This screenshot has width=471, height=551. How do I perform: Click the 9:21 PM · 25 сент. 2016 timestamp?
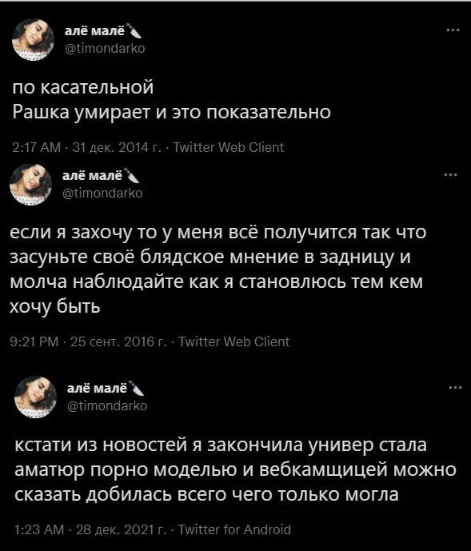[x=88, y=341]
